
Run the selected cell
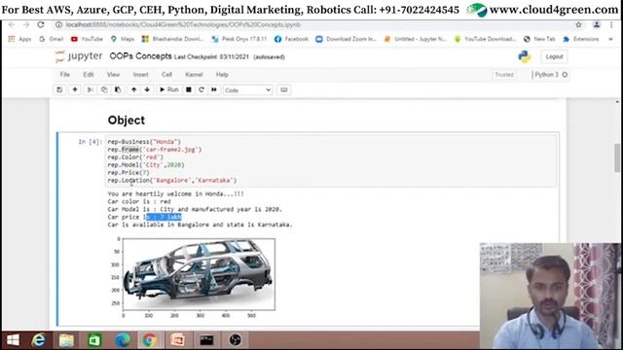168,90
